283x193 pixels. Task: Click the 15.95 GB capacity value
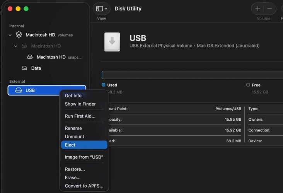233,120
